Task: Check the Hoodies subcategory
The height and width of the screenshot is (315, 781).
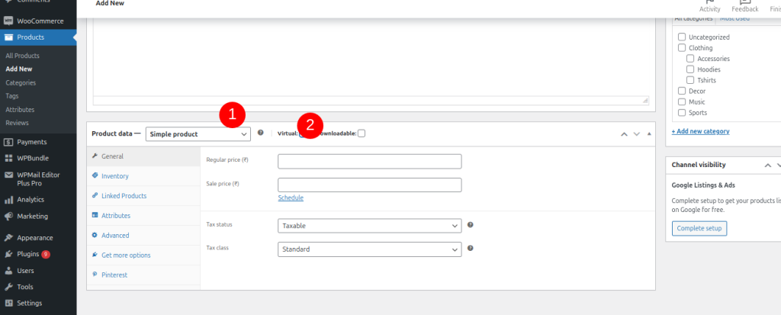Action: [689, 69]
